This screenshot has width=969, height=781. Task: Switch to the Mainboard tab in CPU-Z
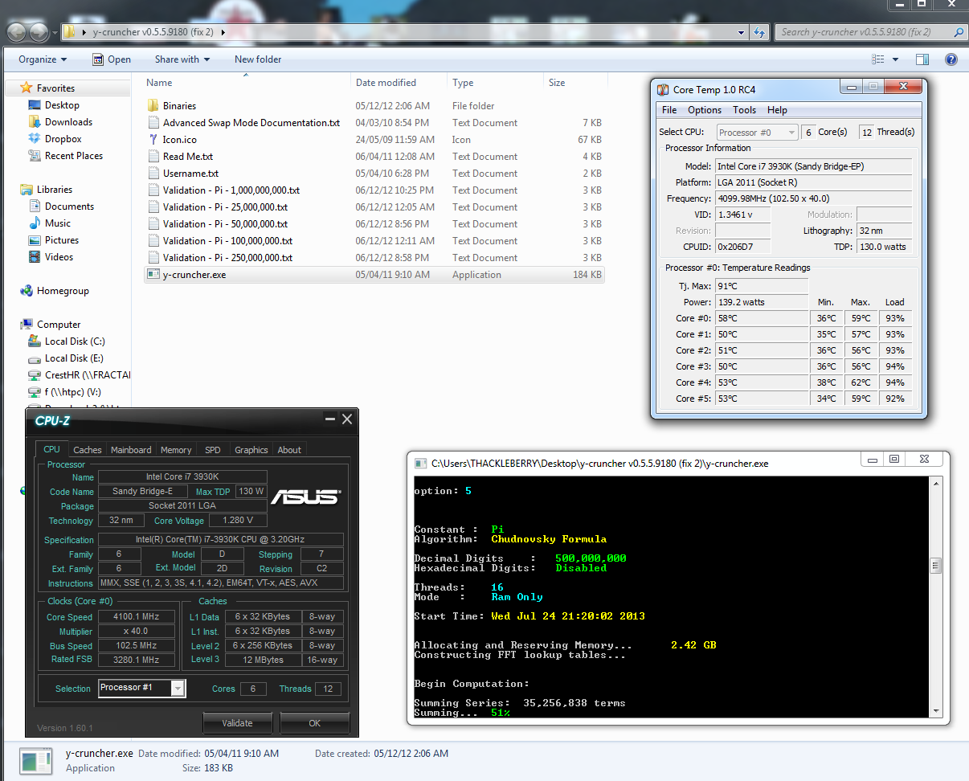click(x=131, y=450)
